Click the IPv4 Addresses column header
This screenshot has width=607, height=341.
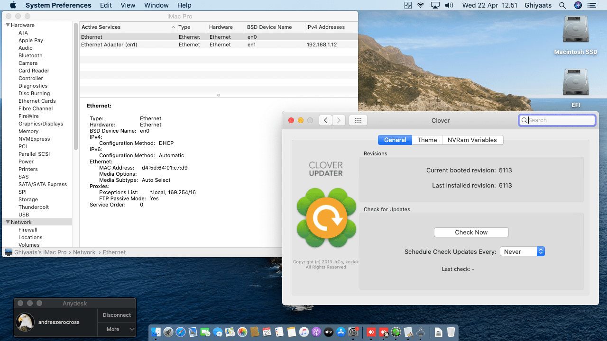331,27
